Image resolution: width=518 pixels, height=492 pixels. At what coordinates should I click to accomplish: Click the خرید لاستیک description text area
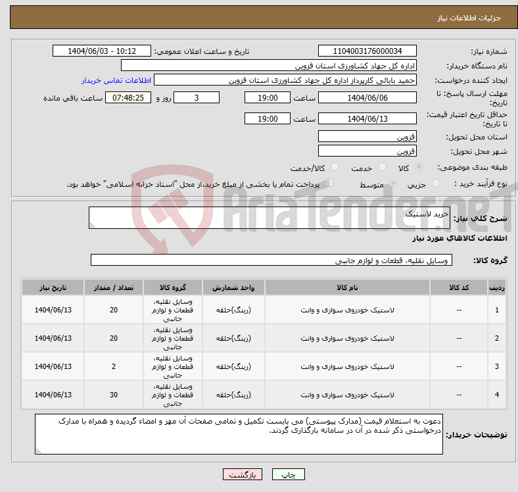(270, 218)
